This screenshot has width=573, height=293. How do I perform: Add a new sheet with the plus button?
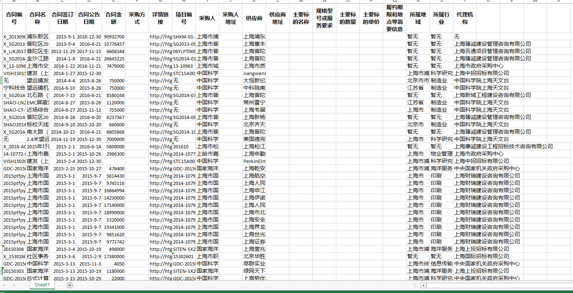pyautogui.click(x=70, y=285)
